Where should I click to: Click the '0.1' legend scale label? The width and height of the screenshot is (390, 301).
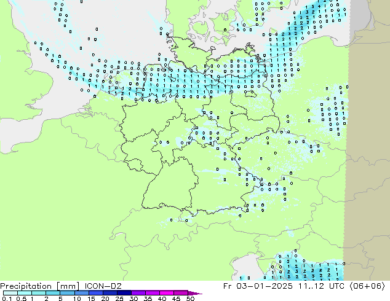pos(6,299)
